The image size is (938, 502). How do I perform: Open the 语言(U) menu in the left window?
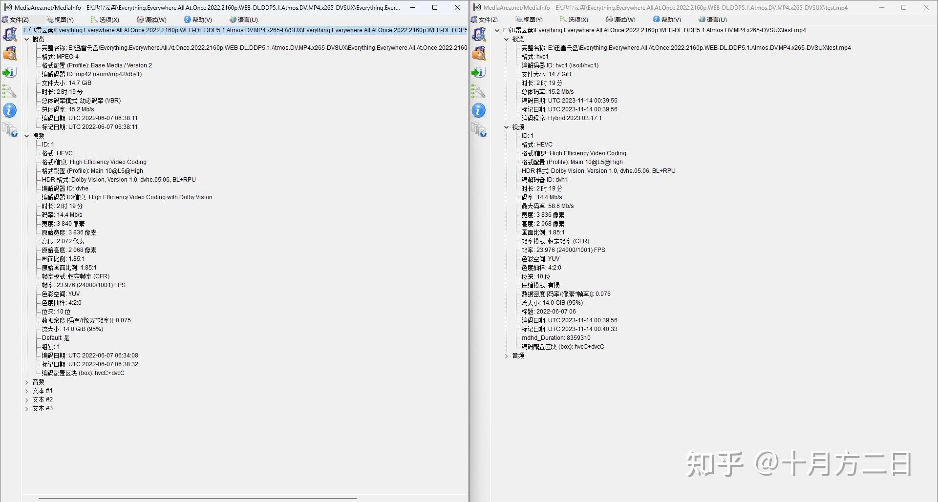(243, 20)
